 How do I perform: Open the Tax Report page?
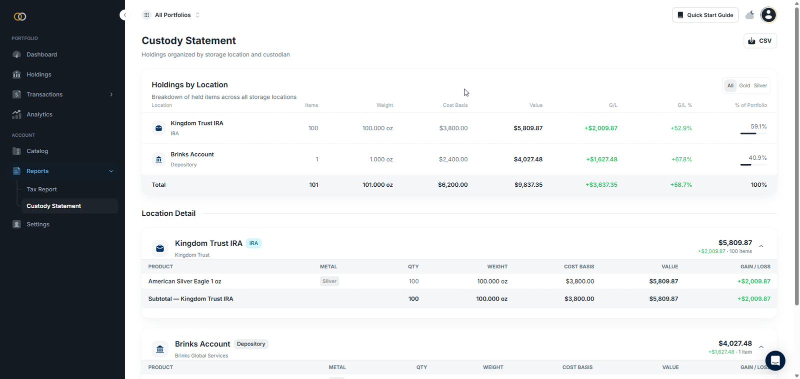click(x=41, y=189)
